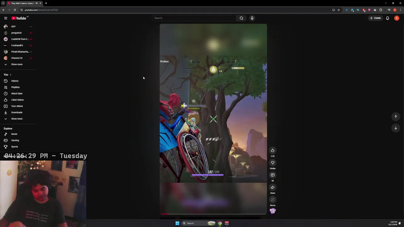
Task: Open the Chrome profile avatar
Action: (395, 10)
